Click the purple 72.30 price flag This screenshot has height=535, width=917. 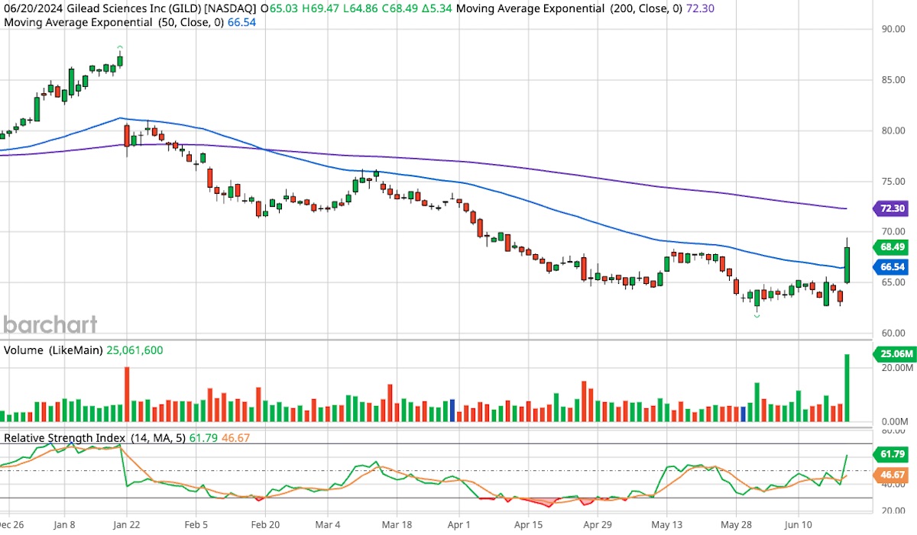tap(891, 208)
